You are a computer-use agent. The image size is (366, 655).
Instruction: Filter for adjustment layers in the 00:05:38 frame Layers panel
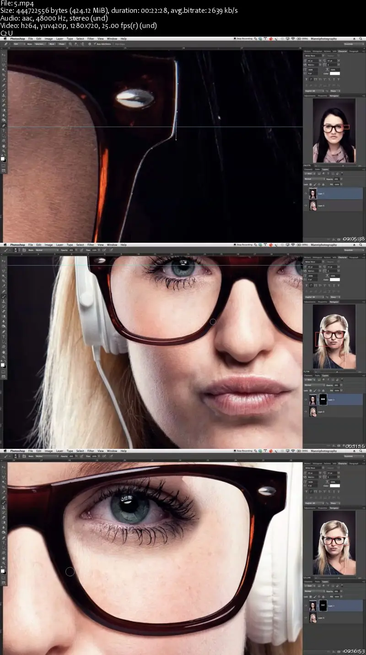coord(323,174)
